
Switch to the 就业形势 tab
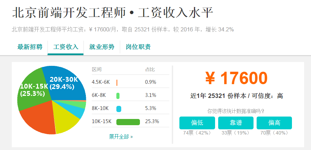click(x=101, y=47)
